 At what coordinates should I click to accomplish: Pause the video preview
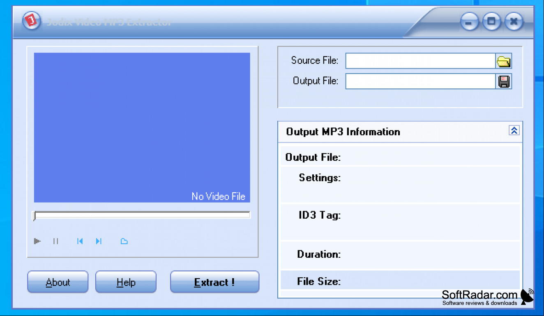point(55,241)
